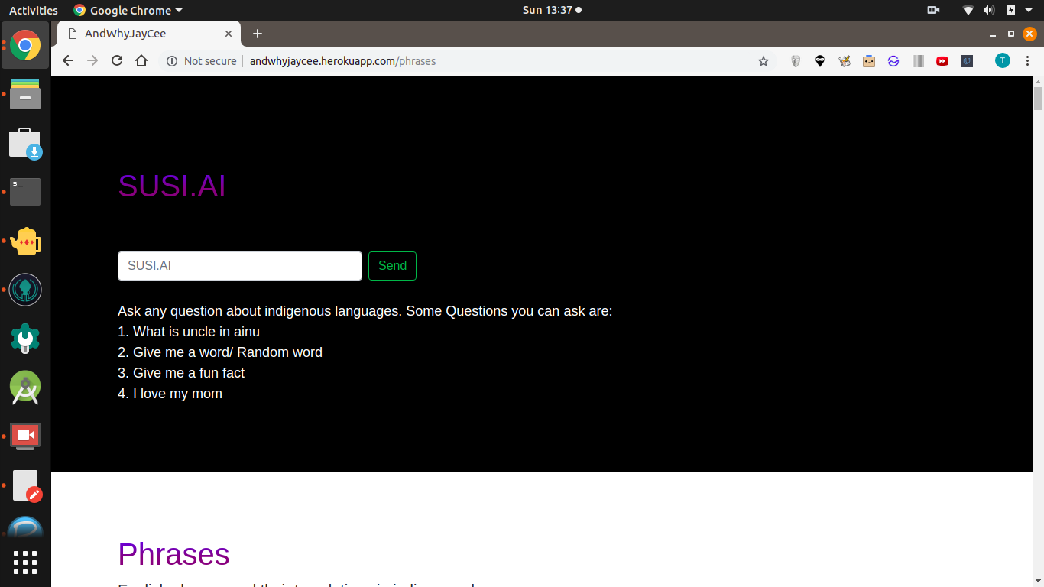Open the Terminal from the dock
1044x587 pixels.
tap(25, 192)
